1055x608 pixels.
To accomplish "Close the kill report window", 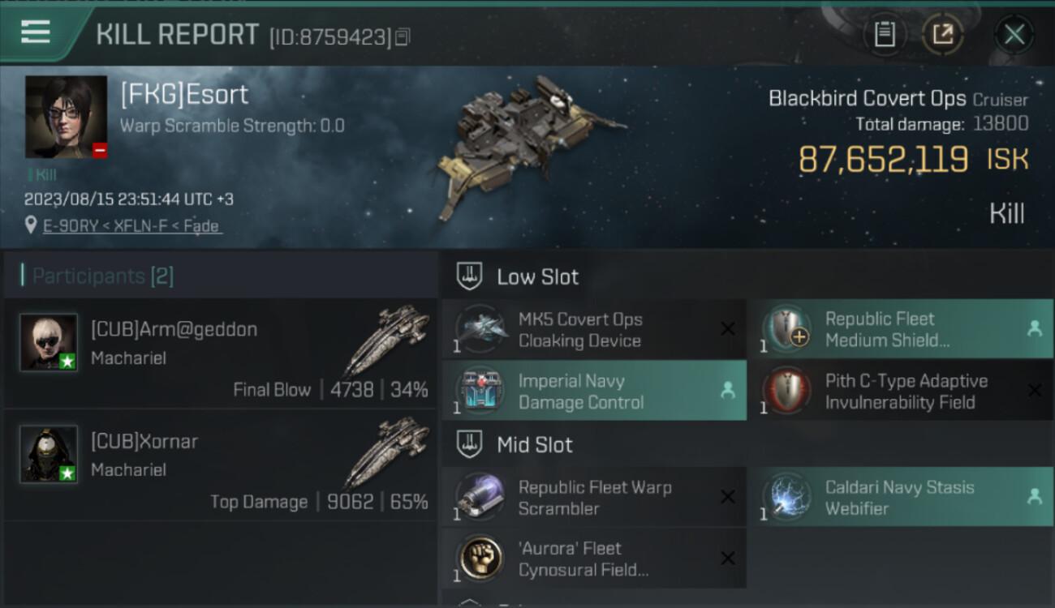I will [x=1014, y=35].
